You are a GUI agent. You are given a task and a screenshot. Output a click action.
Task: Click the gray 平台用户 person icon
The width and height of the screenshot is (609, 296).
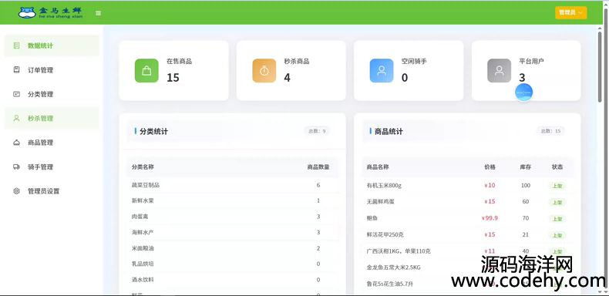(x=499, y=71)
